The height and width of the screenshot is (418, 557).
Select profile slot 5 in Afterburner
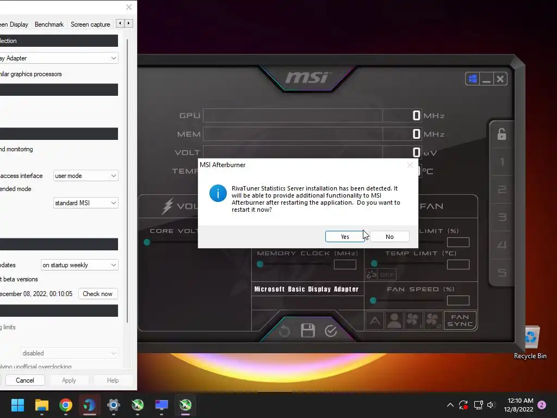point(502,272)
